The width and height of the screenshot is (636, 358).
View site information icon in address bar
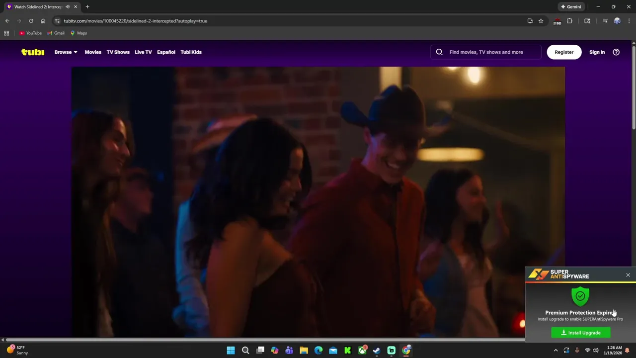(58, 21)
